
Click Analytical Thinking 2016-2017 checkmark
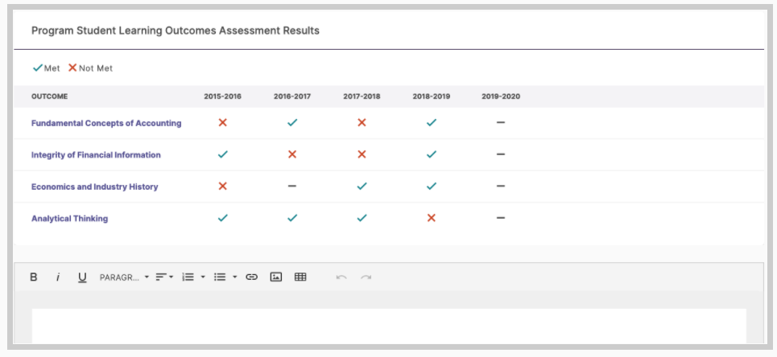(292, 218)
